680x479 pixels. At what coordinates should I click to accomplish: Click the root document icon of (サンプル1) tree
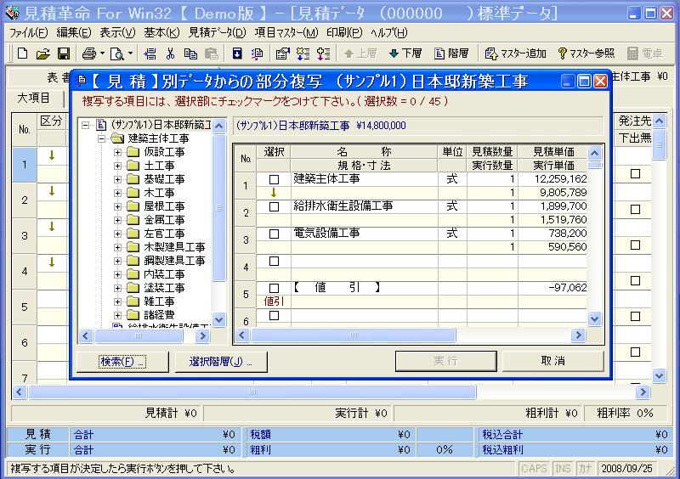click(x=101, y=125)
